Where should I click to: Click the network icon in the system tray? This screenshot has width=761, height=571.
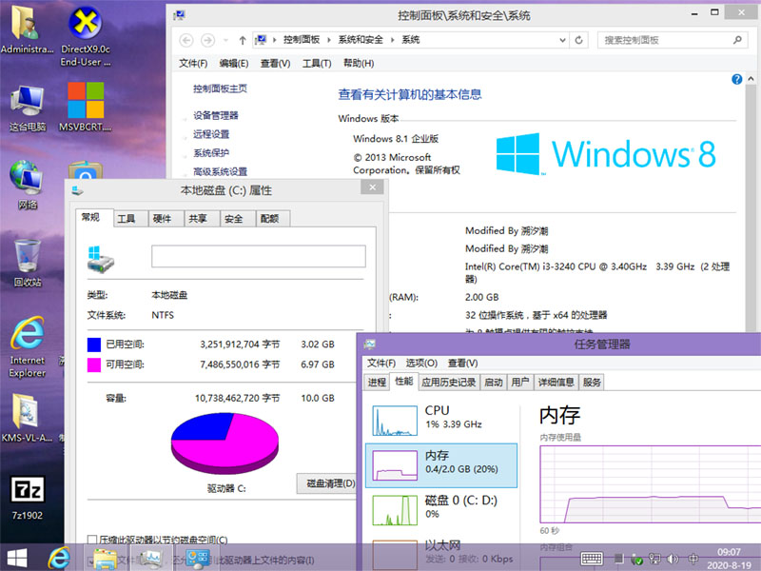coord(654,559)
